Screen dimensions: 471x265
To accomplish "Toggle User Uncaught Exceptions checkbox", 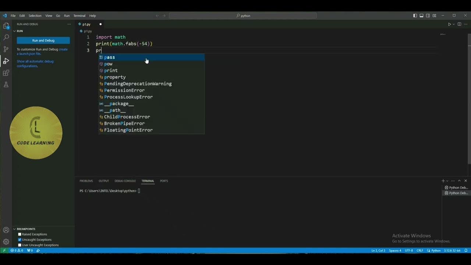I will point(20,245).
